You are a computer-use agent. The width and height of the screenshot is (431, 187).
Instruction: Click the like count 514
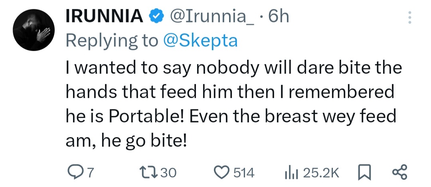(x=243, y=173)
